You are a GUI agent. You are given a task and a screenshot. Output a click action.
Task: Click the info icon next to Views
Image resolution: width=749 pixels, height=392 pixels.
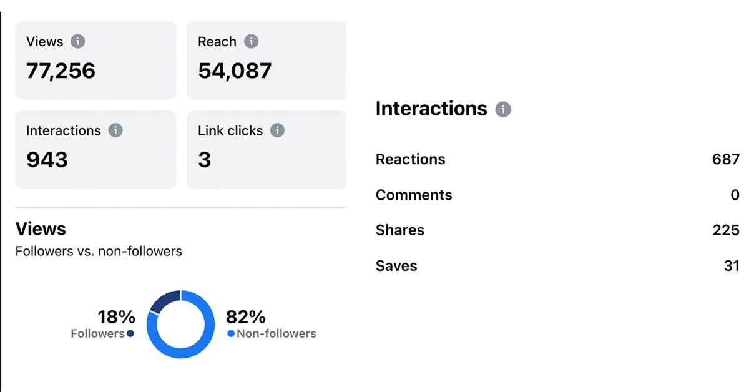point(77,42)
